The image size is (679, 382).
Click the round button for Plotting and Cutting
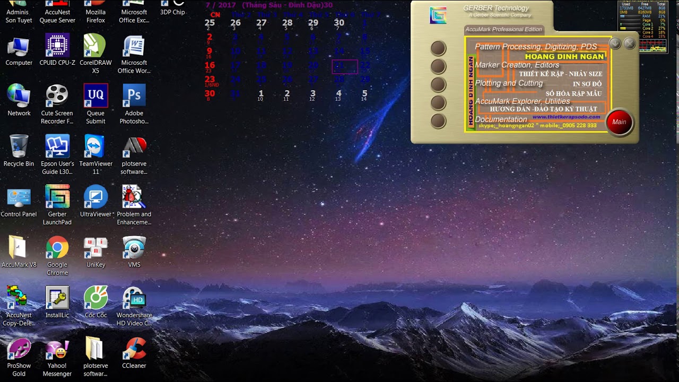click(438, 84)
